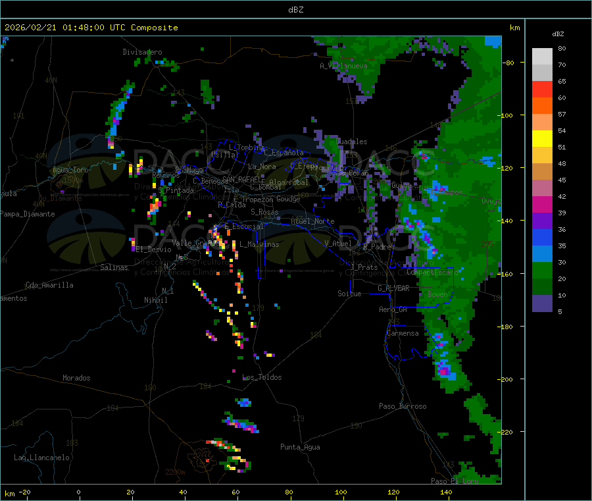Click the Agua_Toro location label
This screenshot has width=592, height=501.
70,170
